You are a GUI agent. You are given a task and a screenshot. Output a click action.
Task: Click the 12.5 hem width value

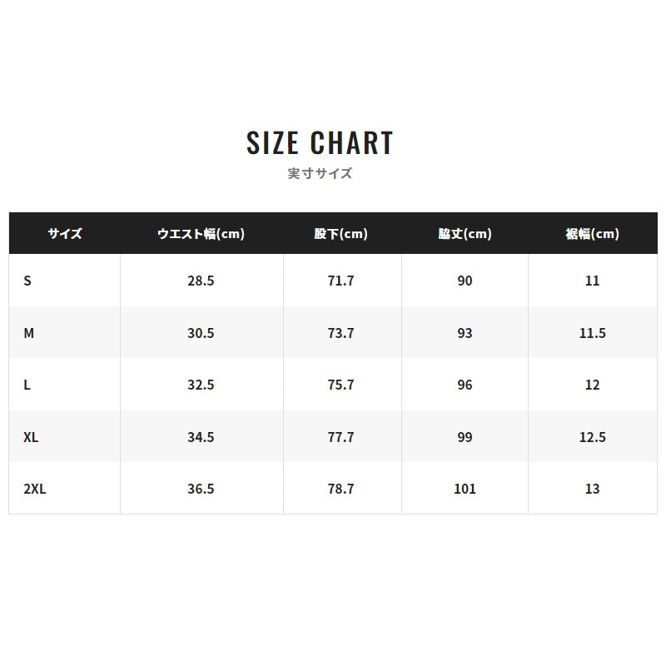click(x=593, y=437)
